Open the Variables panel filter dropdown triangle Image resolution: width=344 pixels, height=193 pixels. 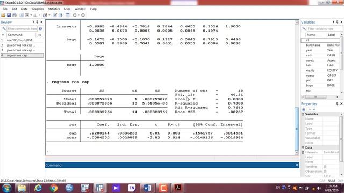tap(333, 22)
